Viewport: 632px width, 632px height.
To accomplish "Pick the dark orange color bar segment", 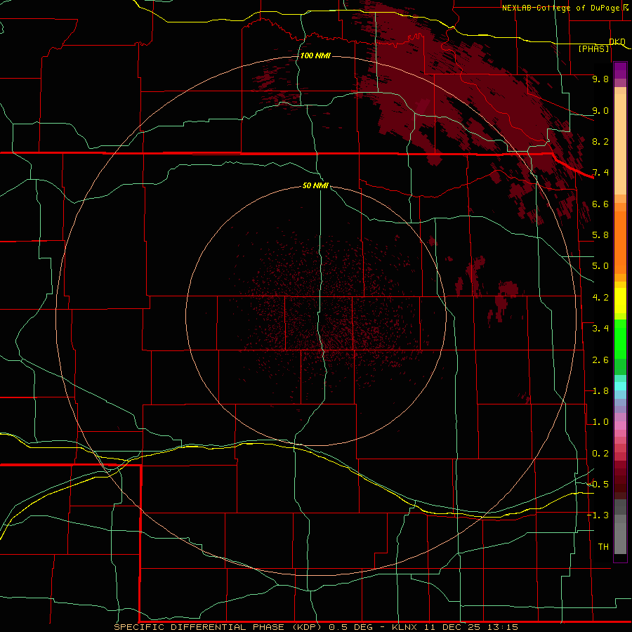I will pos(620,242).
